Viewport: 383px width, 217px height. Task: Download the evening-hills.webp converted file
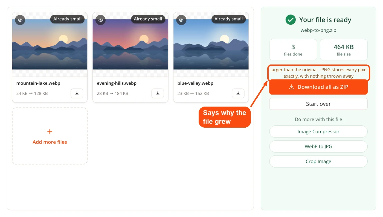(x=158, y=93)
